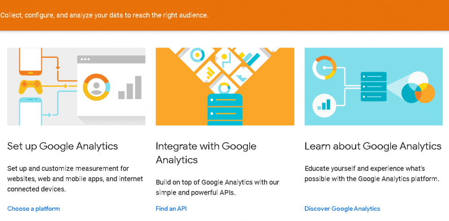Click the white circle with bar chart
This screenshot has height=221, width=449.
tap(325, 105)
